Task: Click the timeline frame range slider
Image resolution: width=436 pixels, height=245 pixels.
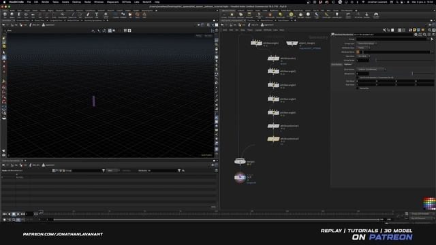Action: [217, 219]
